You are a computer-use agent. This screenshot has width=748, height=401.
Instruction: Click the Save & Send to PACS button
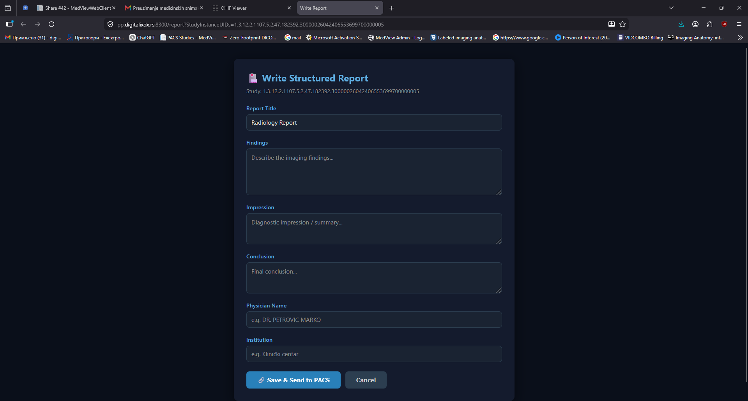pos(293,380)
